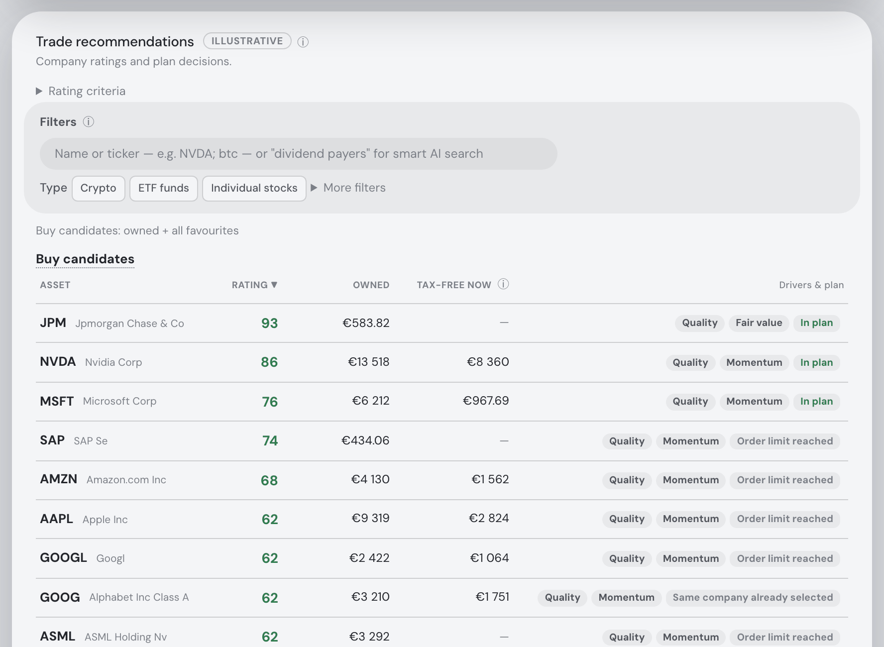Expand the Rating criteria section
884x647 pixels.
click(81, 91)
